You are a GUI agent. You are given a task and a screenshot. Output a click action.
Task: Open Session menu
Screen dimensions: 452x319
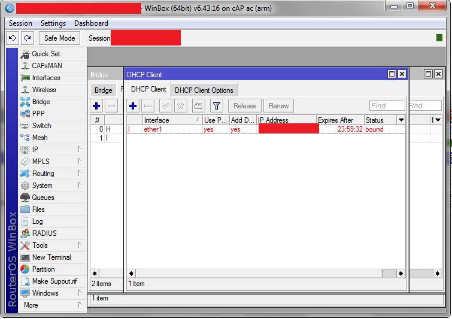pos(20,23)
